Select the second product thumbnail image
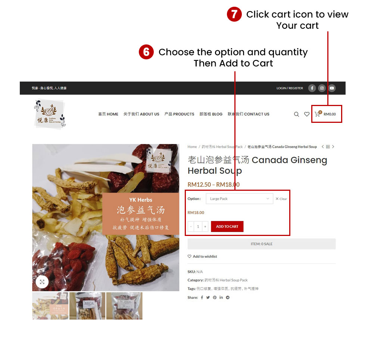This screenshot has width=365, height=339. (x=87, y=306)
